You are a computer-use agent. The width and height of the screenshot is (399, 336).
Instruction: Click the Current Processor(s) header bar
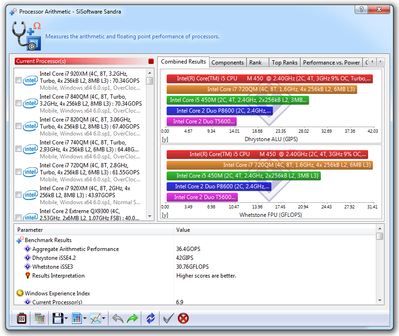click(x=84, y=61)
